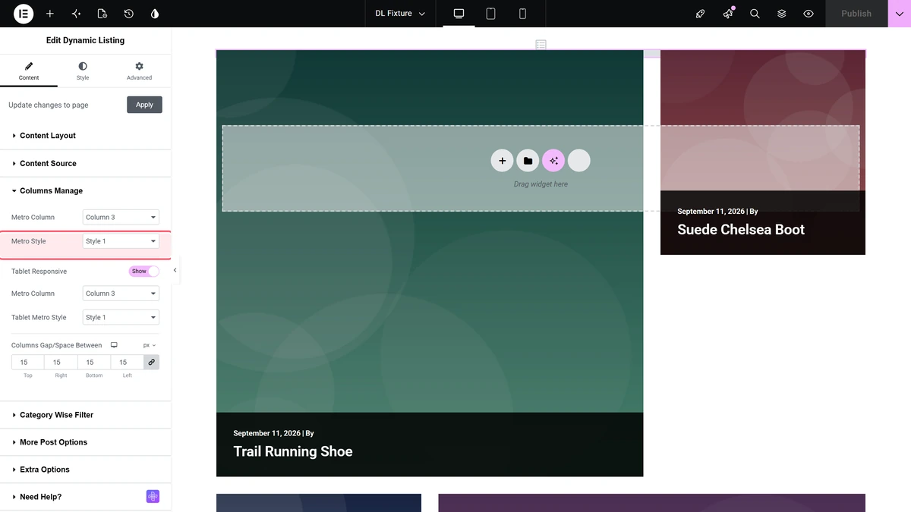Toggle the Tablet Responsive Show switch
This screenshot has width=911, height=512.
[144, 271]
